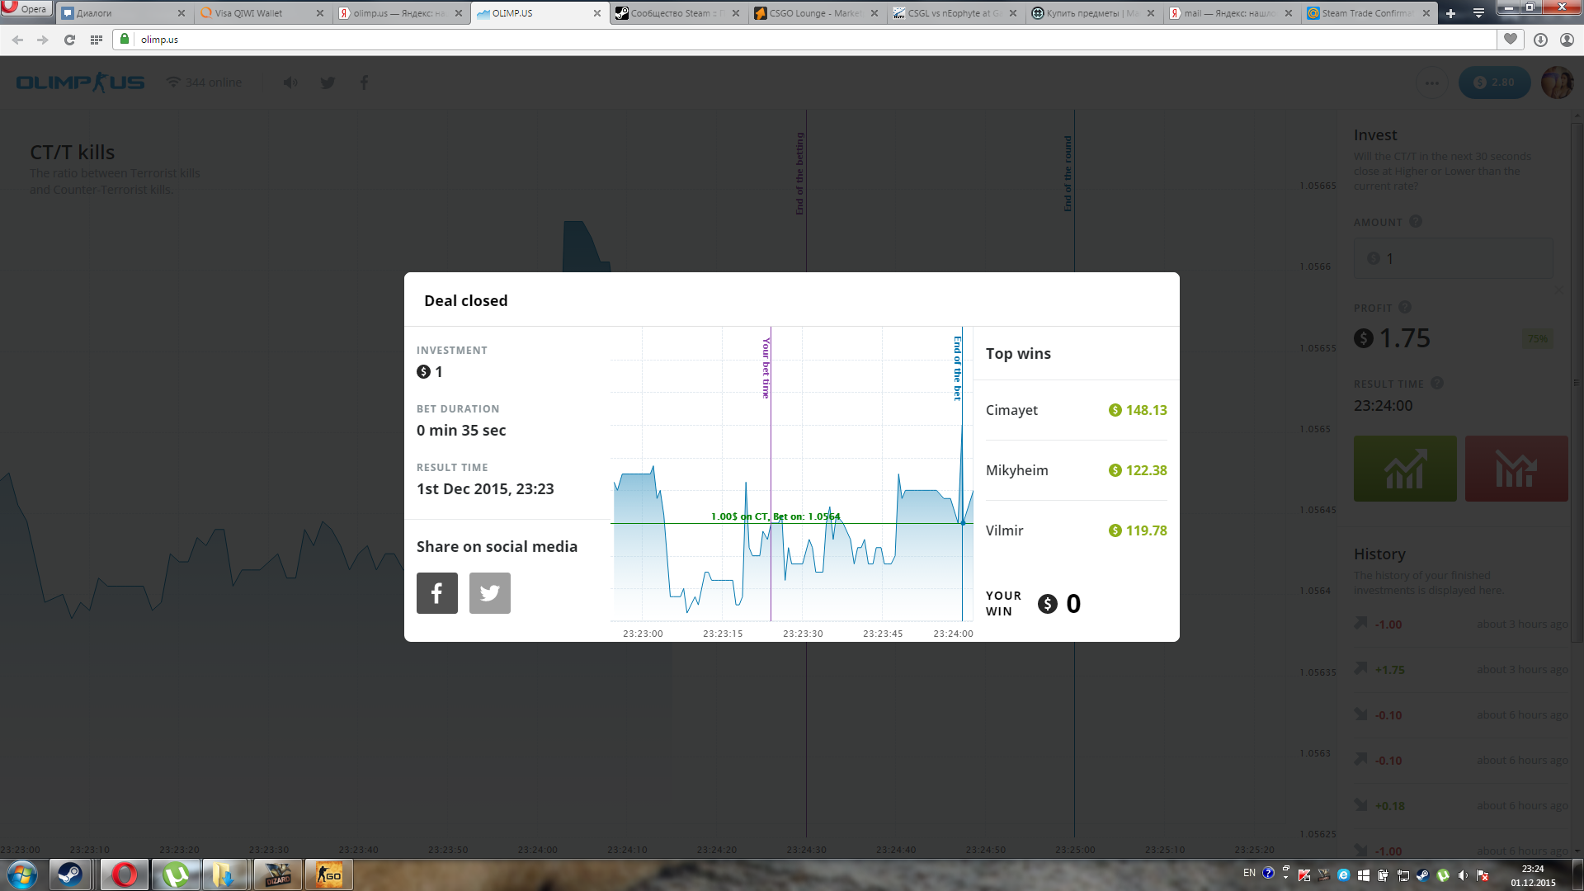Open the OLIMP.US logo home link

(x=80, y=82)
